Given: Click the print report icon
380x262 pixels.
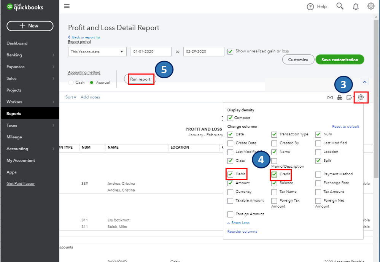Looking at the screenshot, I should pyautogui.click(x=340, y=98).
